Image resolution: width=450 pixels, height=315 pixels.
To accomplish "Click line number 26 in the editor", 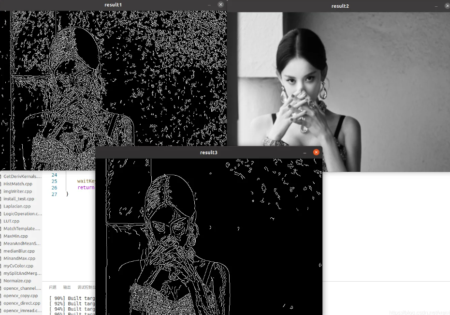I will [x=54, y=188].
